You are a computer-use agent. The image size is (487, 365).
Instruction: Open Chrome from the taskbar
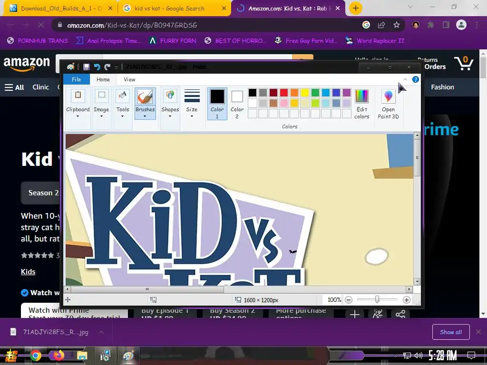[35, 355]
